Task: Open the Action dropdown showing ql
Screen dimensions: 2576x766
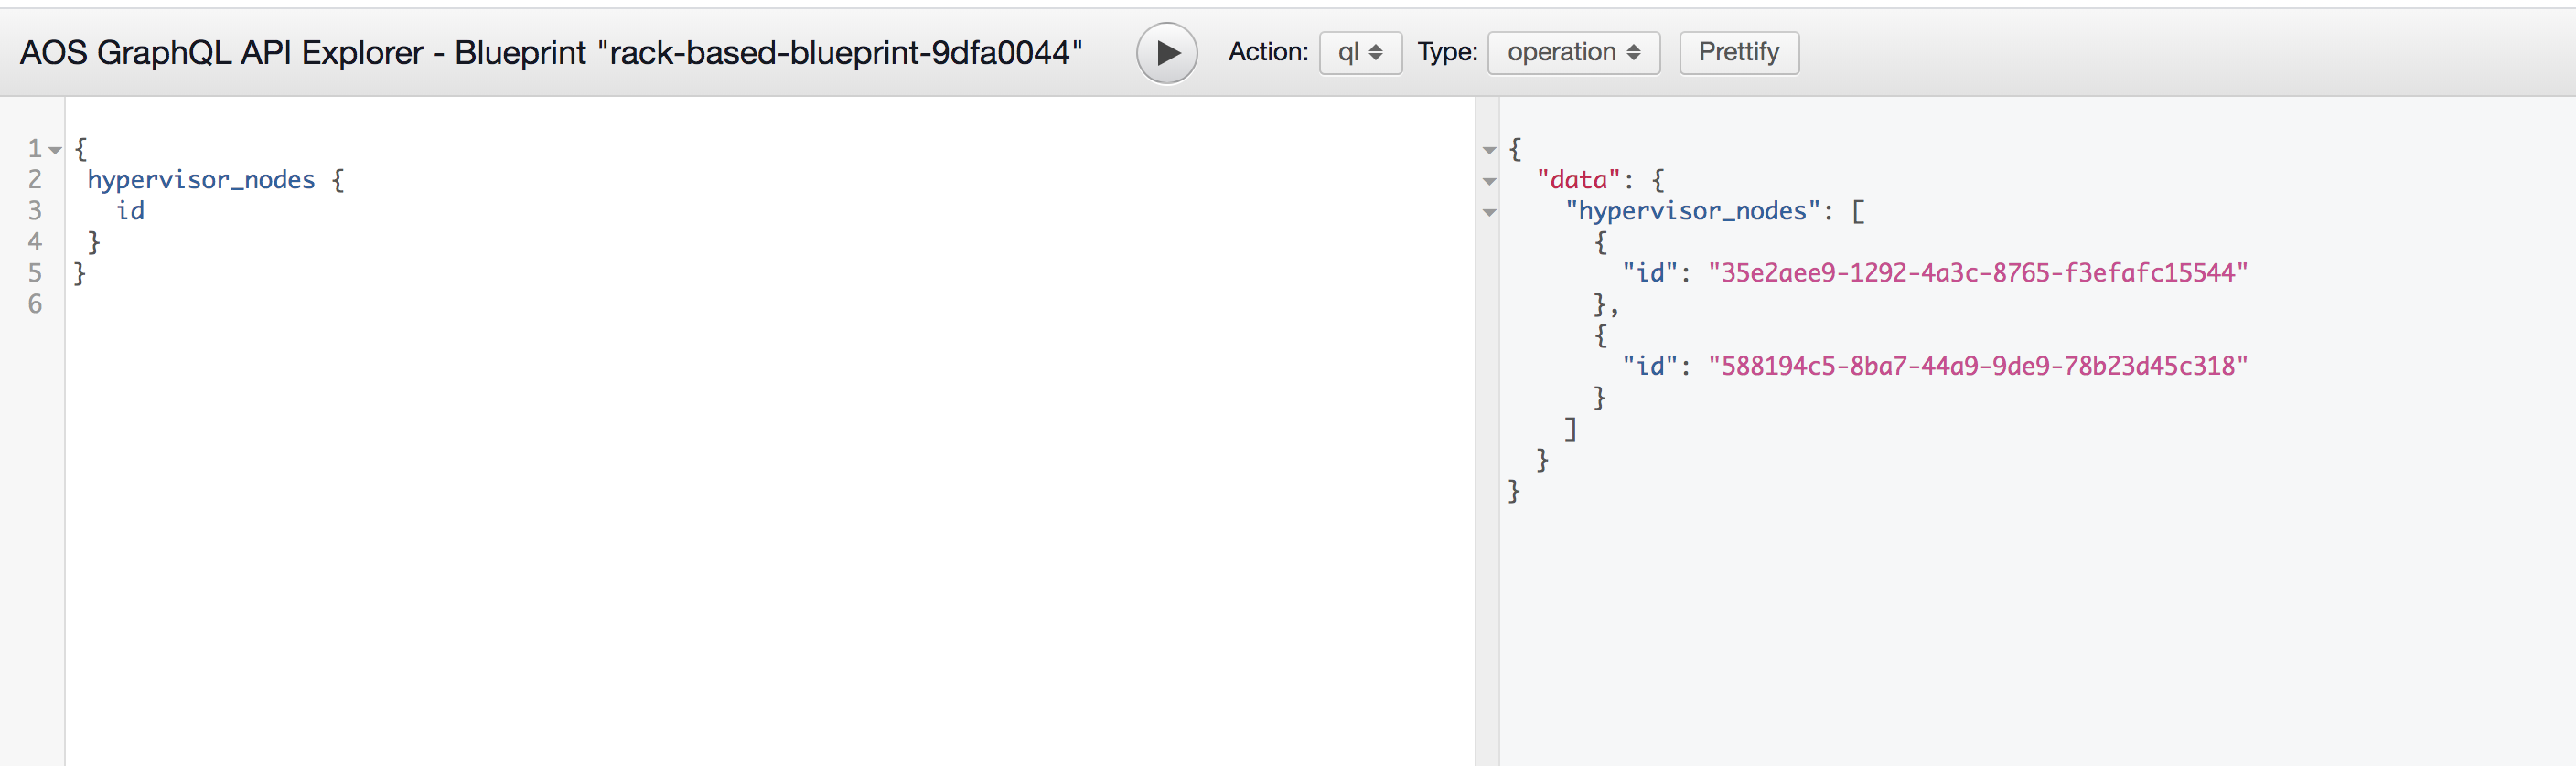Action: (x=1360, y=53)
